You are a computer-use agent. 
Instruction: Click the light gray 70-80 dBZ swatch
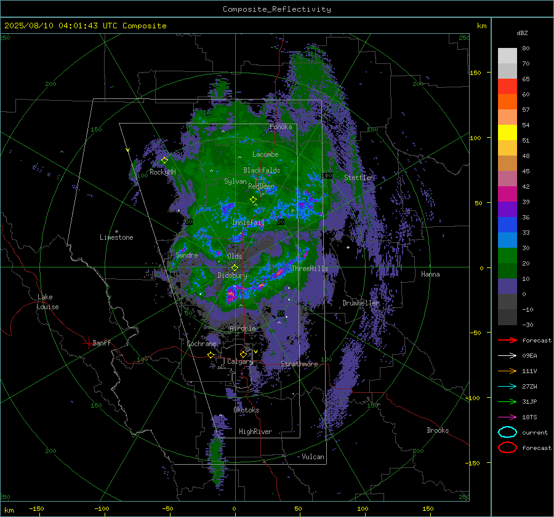point(507,56)
